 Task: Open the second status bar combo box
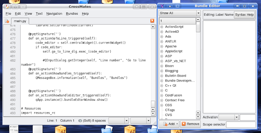[141, 121]
